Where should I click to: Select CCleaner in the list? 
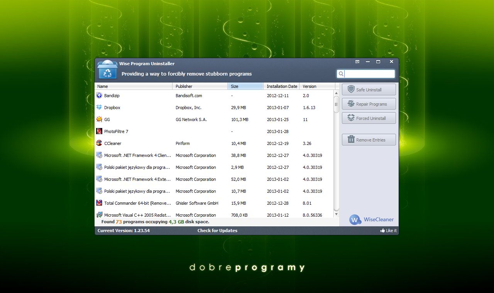click(113, 143)
